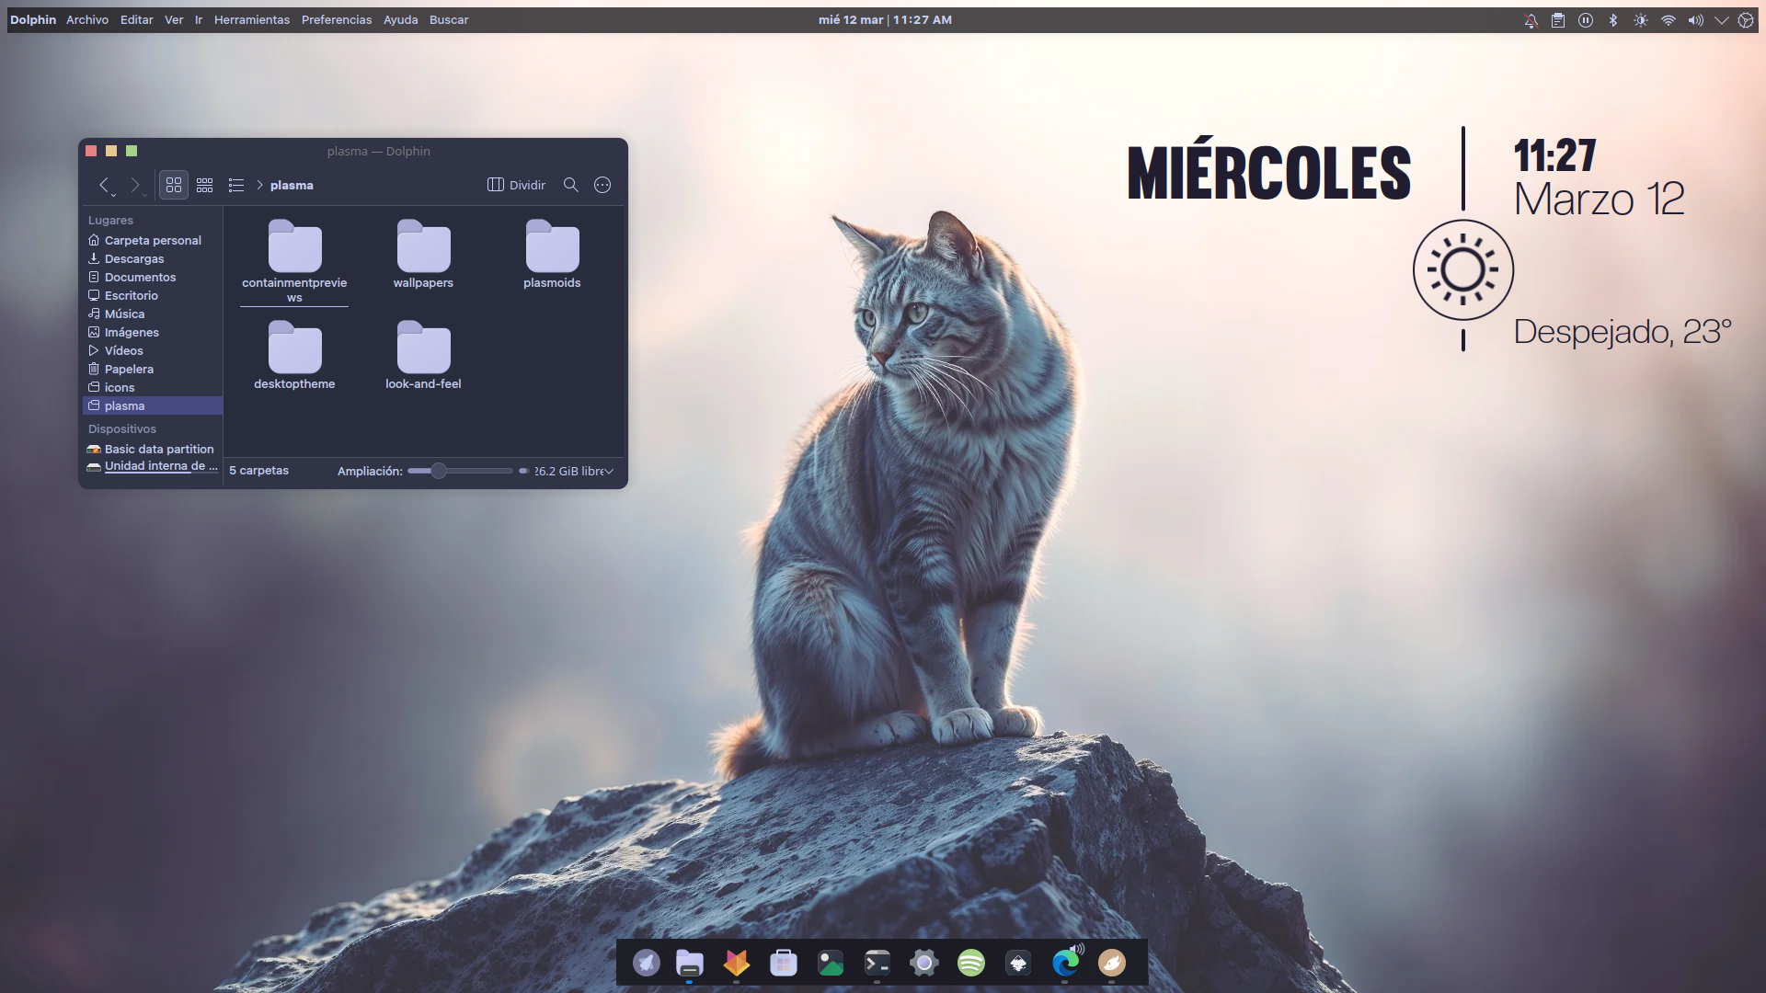Image resolution: width=1766 pixels, height=993 pixels.
Task: Go back with the Dolphin back arrow
Action: coord(105,186)
